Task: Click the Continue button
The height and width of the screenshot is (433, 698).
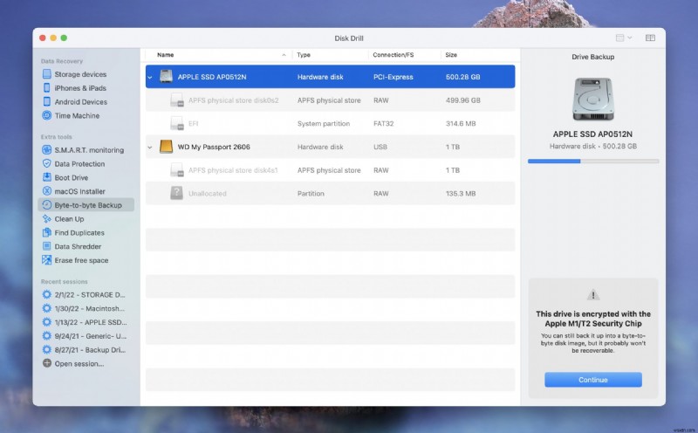Action: coord(592,380)
